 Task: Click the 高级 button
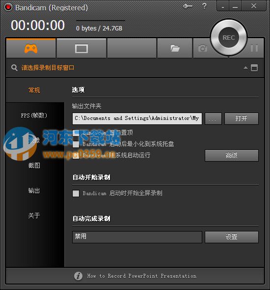[x=232, y=155]
